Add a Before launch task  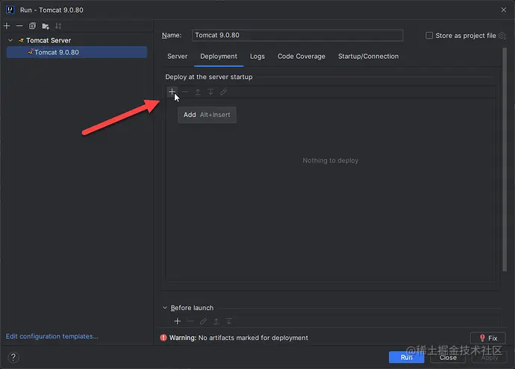point(178,321)
